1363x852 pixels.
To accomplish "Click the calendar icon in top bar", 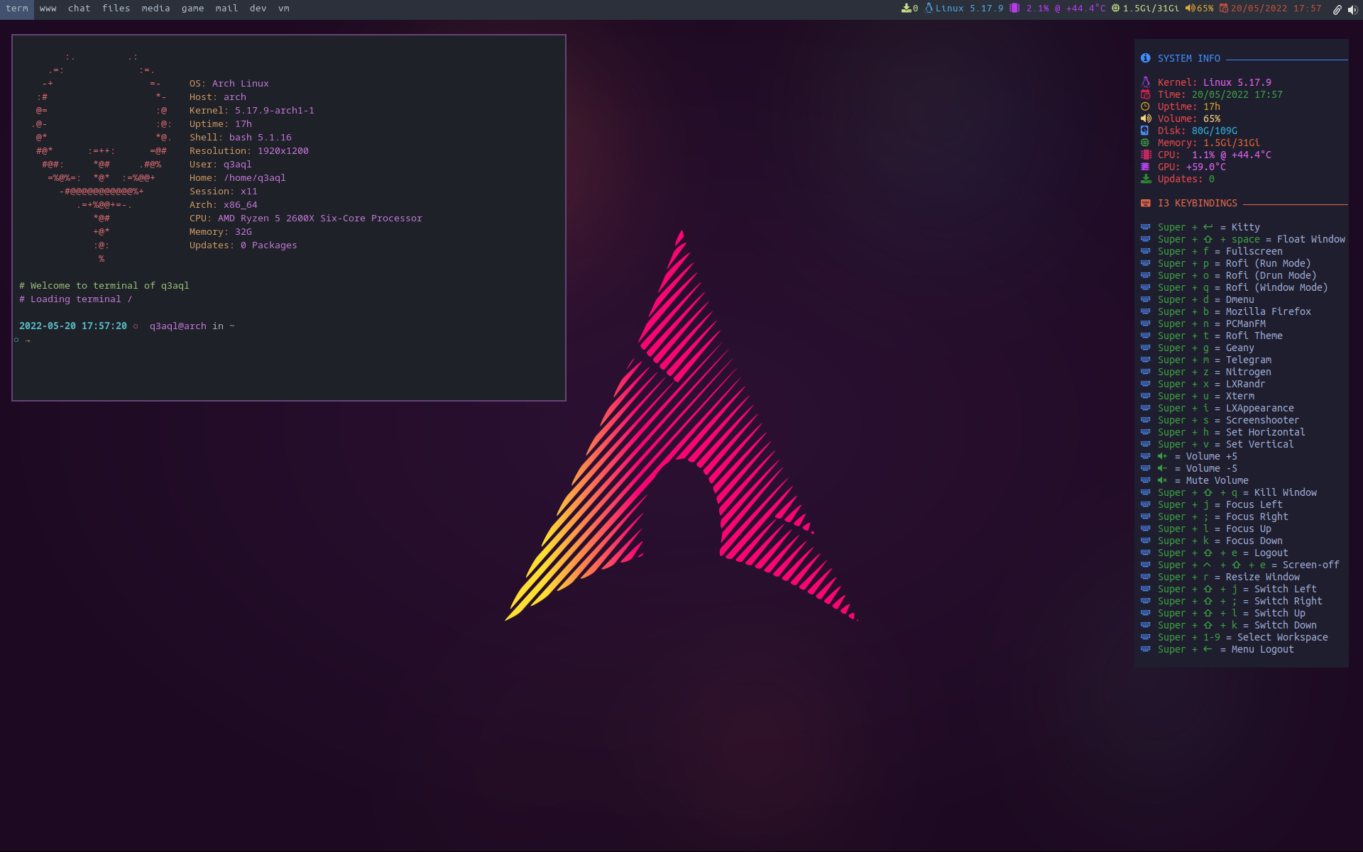I will click(x=1224, y=9).
